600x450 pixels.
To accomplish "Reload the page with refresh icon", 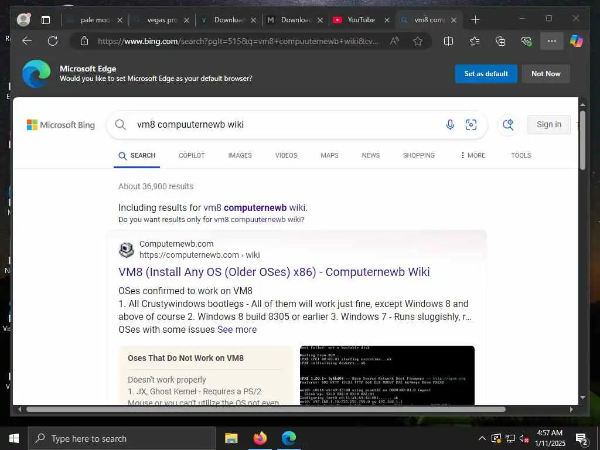I will coord(53,41).
